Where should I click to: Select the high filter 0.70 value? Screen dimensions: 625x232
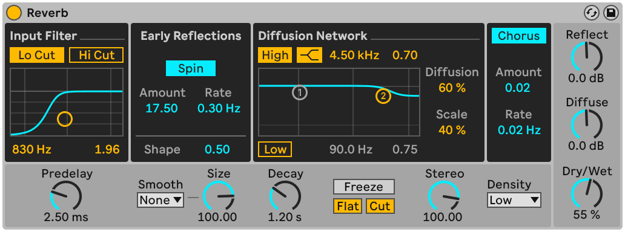405,55
